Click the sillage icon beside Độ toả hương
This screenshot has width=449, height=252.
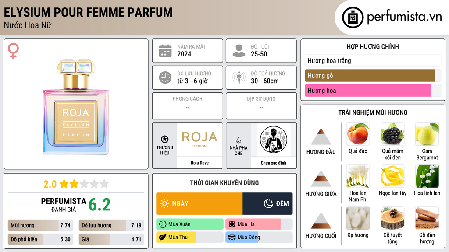click(239, 77)
